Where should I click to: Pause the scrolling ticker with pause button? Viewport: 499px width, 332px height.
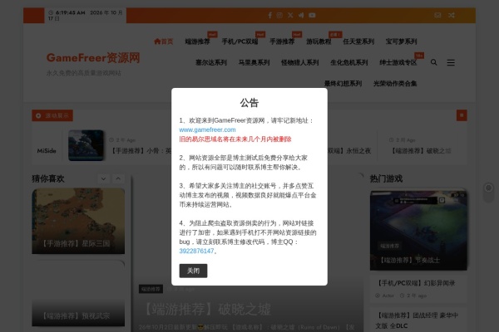click(x=462, y=115)
